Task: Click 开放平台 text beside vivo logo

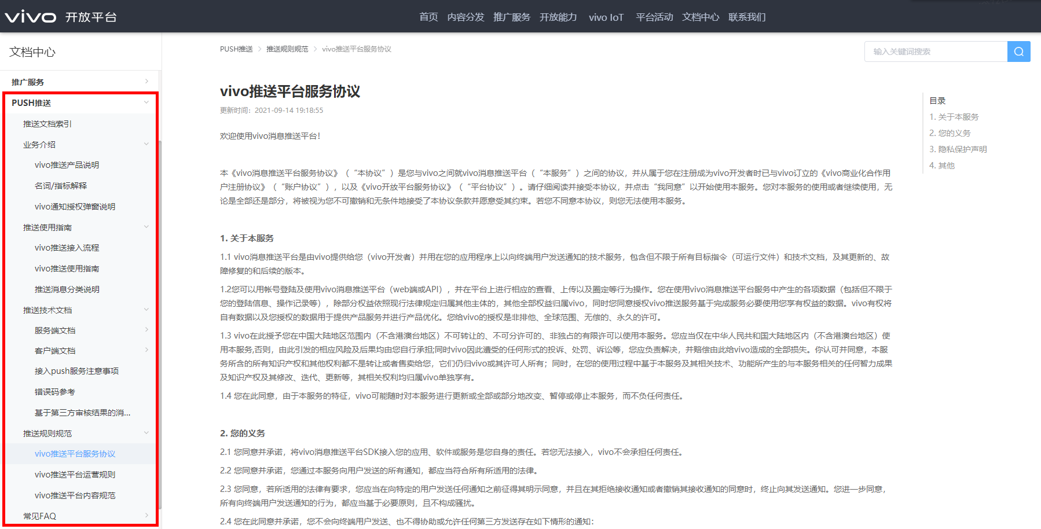Action: [x=91, y=17]
